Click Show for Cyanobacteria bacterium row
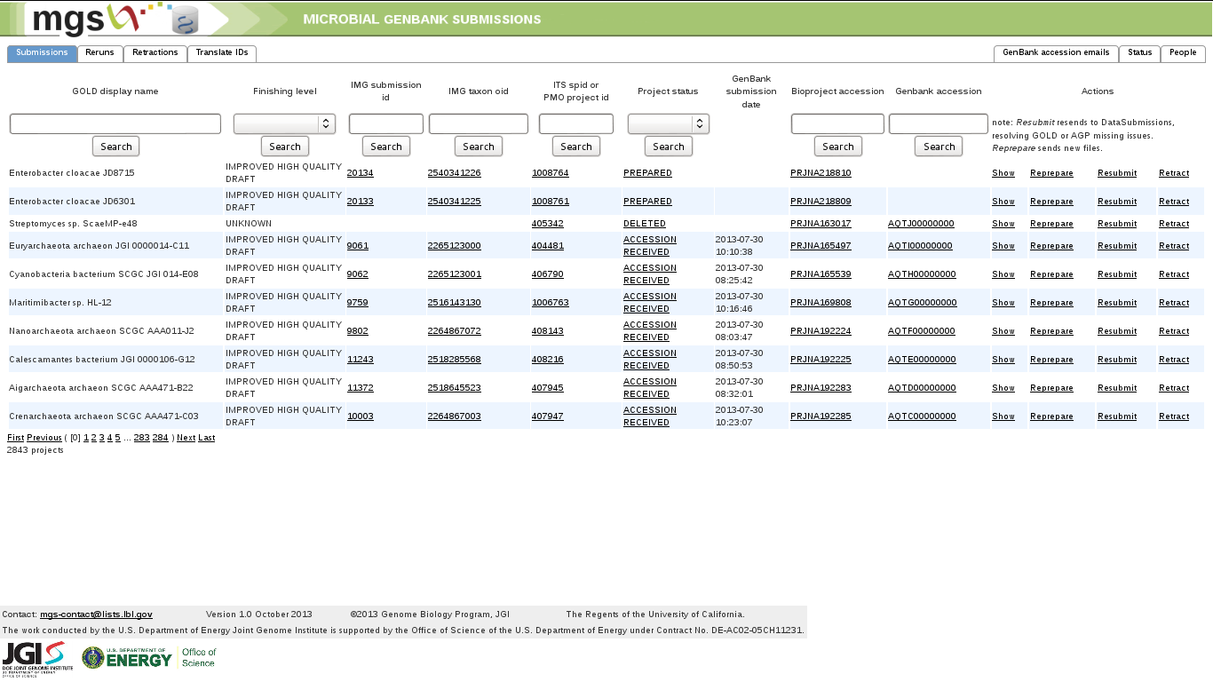The image size is (1213, 682). click(1003, 274)
